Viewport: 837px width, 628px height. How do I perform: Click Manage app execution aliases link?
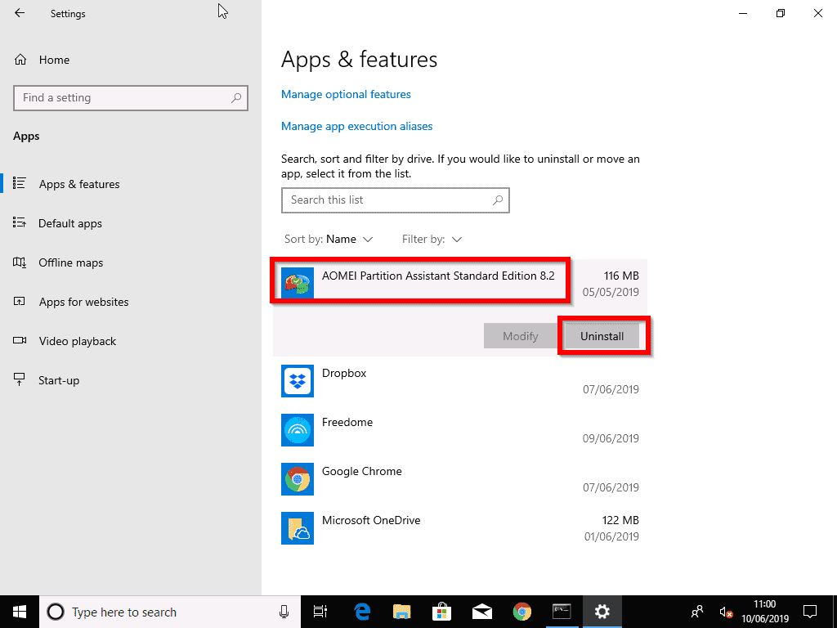[x=356, y=127]
